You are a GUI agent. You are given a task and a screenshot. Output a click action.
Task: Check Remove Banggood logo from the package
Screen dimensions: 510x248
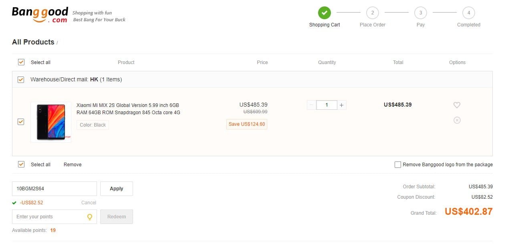[x=398, y=165]
